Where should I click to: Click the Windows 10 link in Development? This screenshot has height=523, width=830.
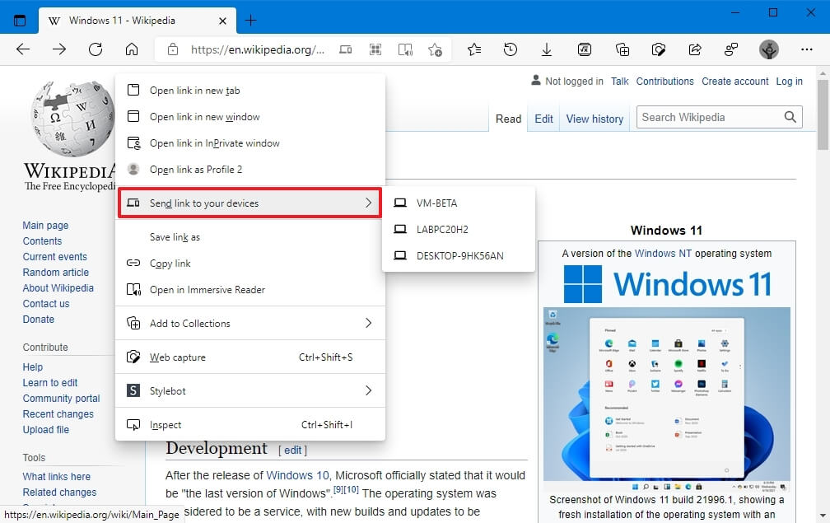(x=297, y=475)
